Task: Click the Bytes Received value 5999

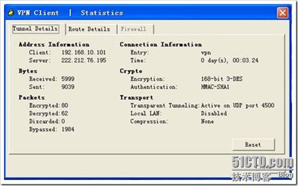Action: [x=68, y=79]
